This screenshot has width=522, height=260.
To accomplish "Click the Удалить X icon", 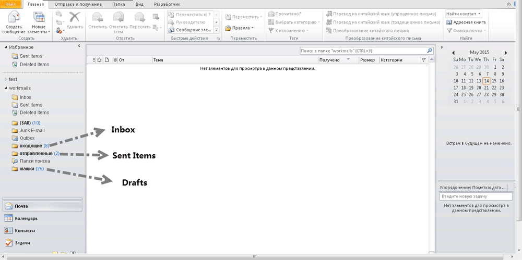I will click(x=75, y=17).
